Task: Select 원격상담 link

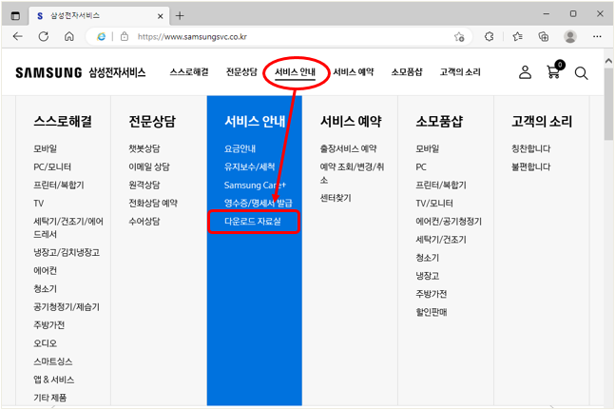Action: pos(144,185)
